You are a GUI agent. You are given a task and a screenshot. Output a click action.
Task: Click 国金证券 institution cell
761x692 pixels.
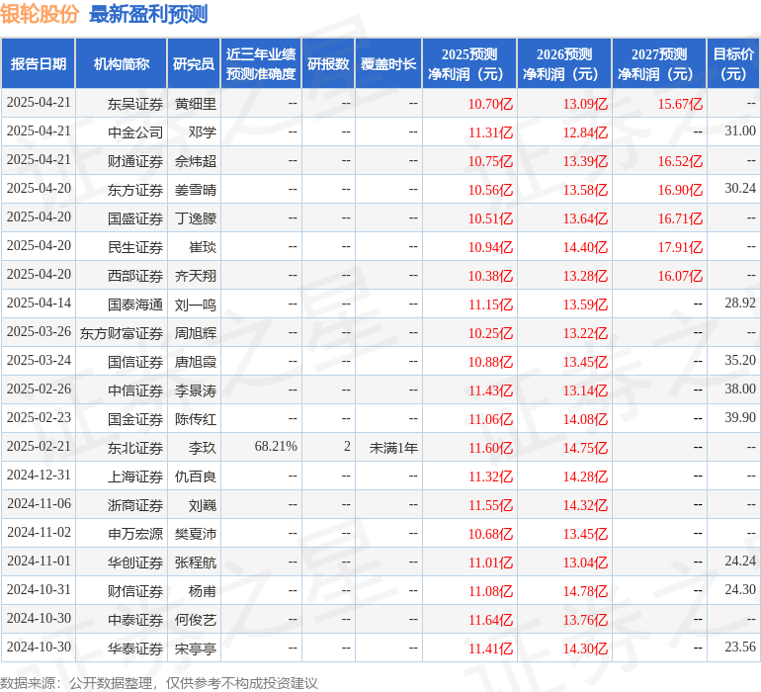[x=135, y=419]
